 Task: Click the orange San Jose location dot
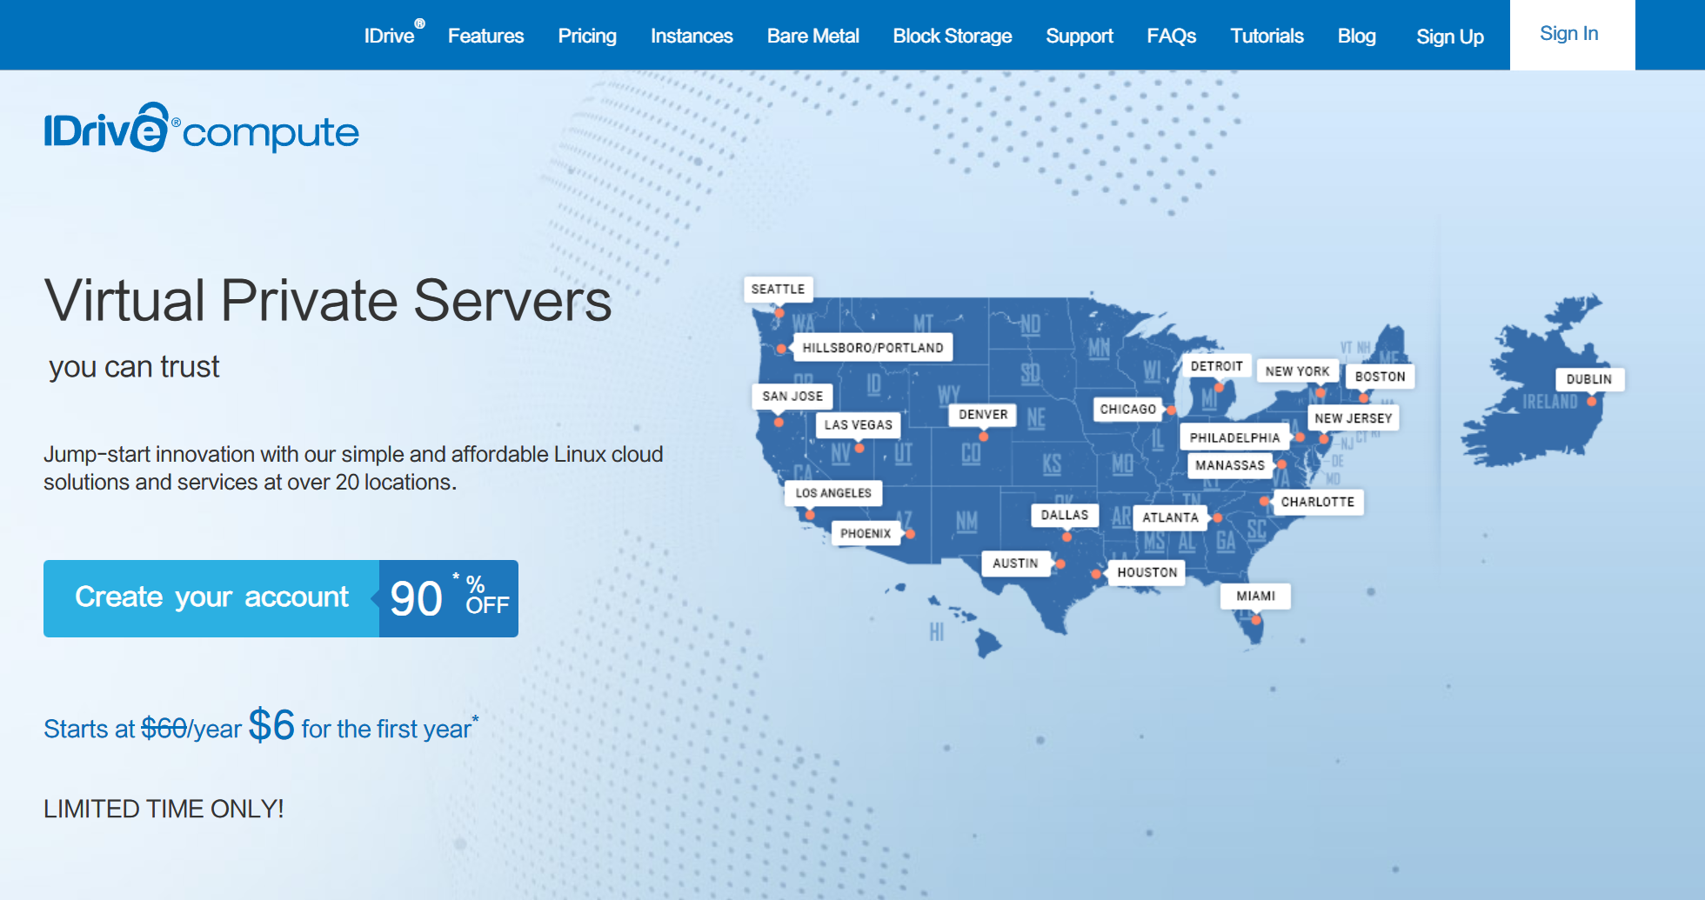(x=779, y=423)
